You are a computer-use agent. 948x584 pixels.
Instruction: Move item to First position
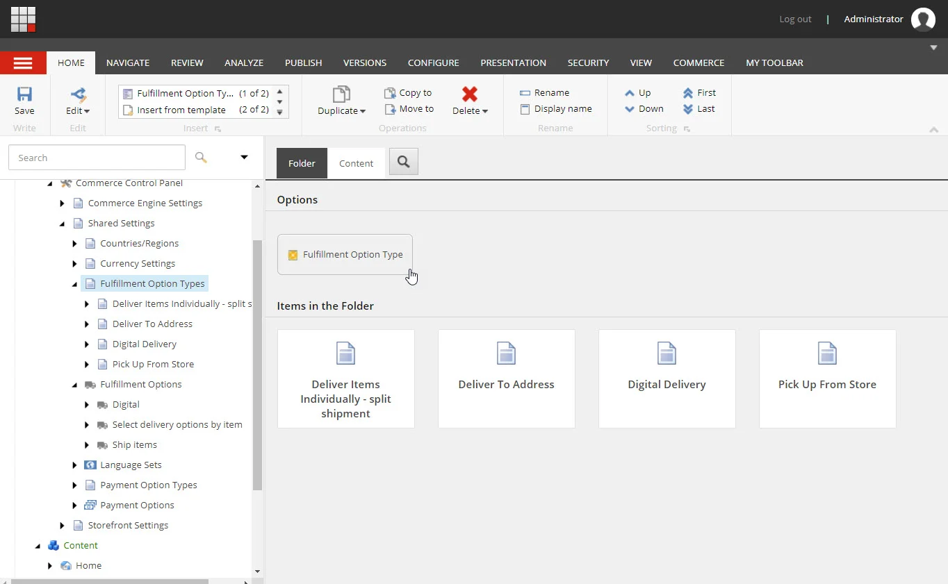point(699,92)
